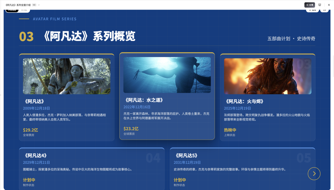Click the 《阿凡达4》 card title

(36, 156)
